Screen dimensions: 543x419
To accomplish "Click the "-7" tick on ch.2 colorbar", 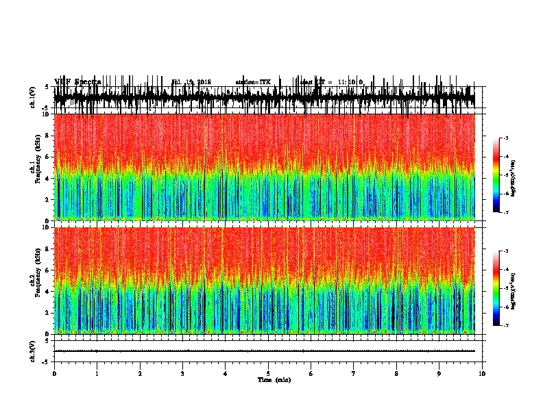I will [505, 325].
